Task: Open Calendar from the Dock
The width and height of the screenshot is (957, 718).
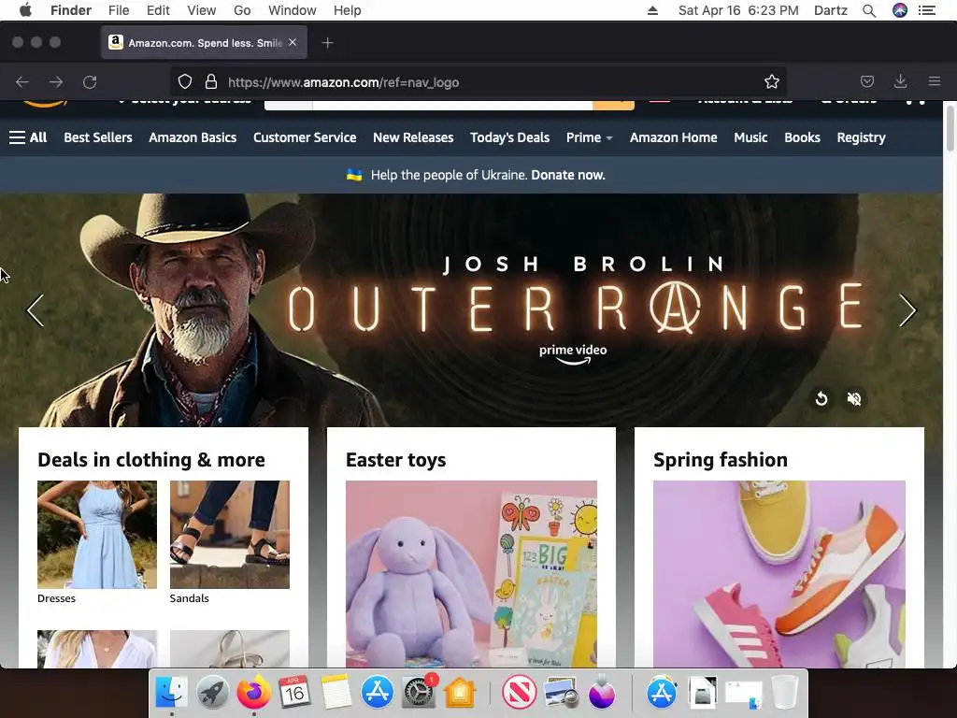Action: point(294,692)
